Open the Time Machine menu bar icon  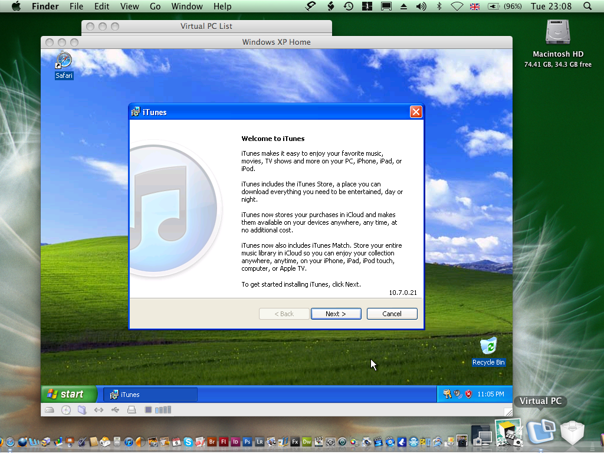coord(349,6)
